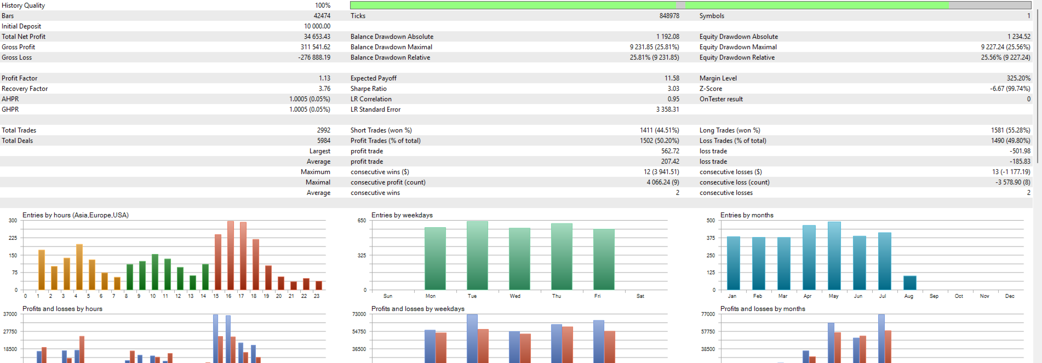Click the Margin Level value 325.20%

[x=1018, y=78]
